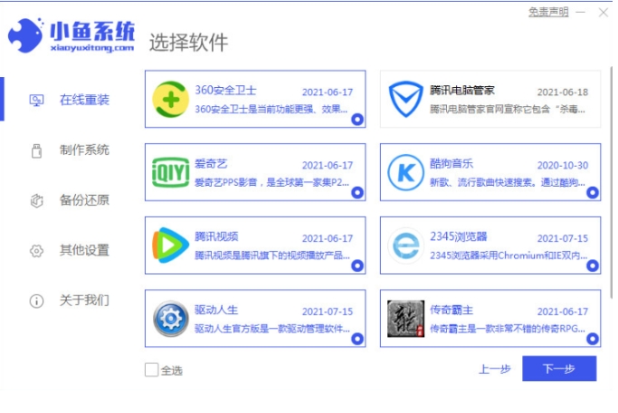
Task: Open the 免责声明 link
Action: tap(548, 13)
